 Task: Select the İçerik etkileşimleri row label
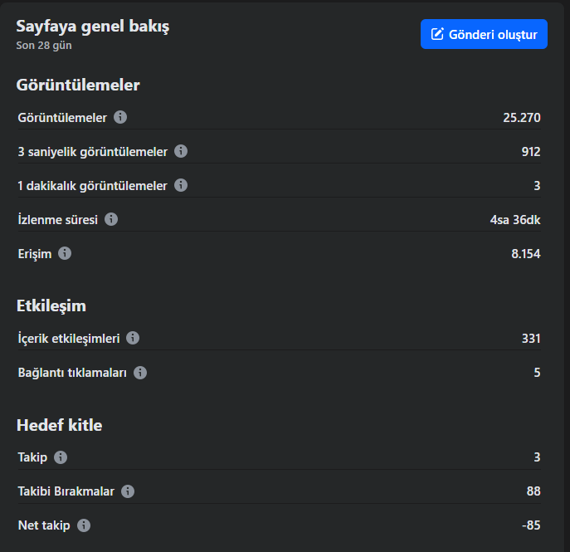coord(69,339)
